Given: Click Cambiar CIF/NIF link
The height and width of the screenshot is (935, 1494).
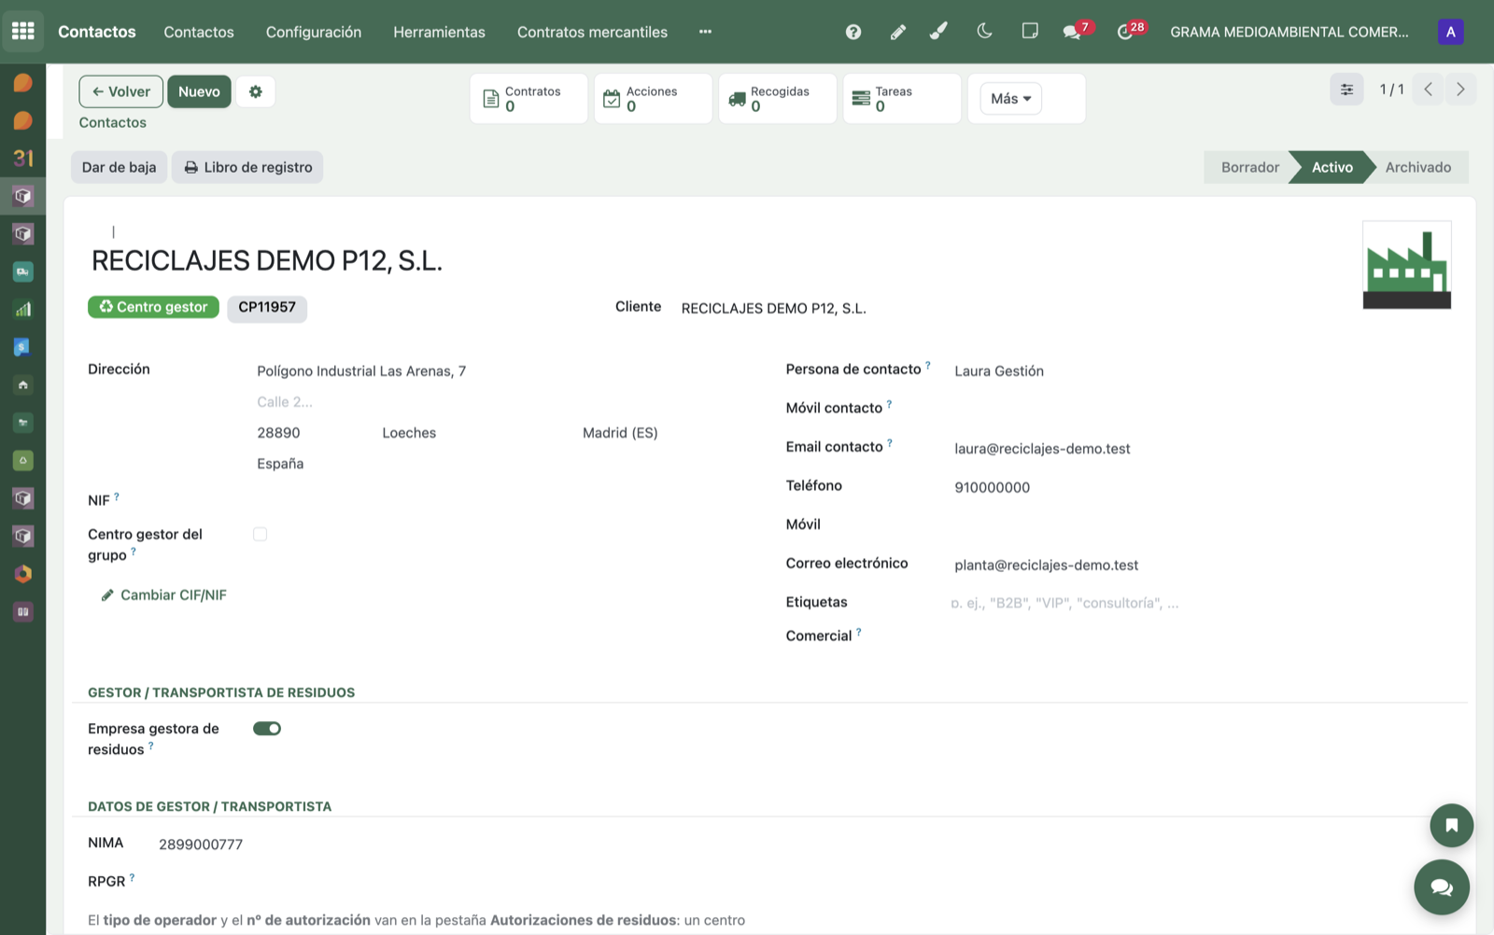Looking at the screenshot, I should pos(163,595).
